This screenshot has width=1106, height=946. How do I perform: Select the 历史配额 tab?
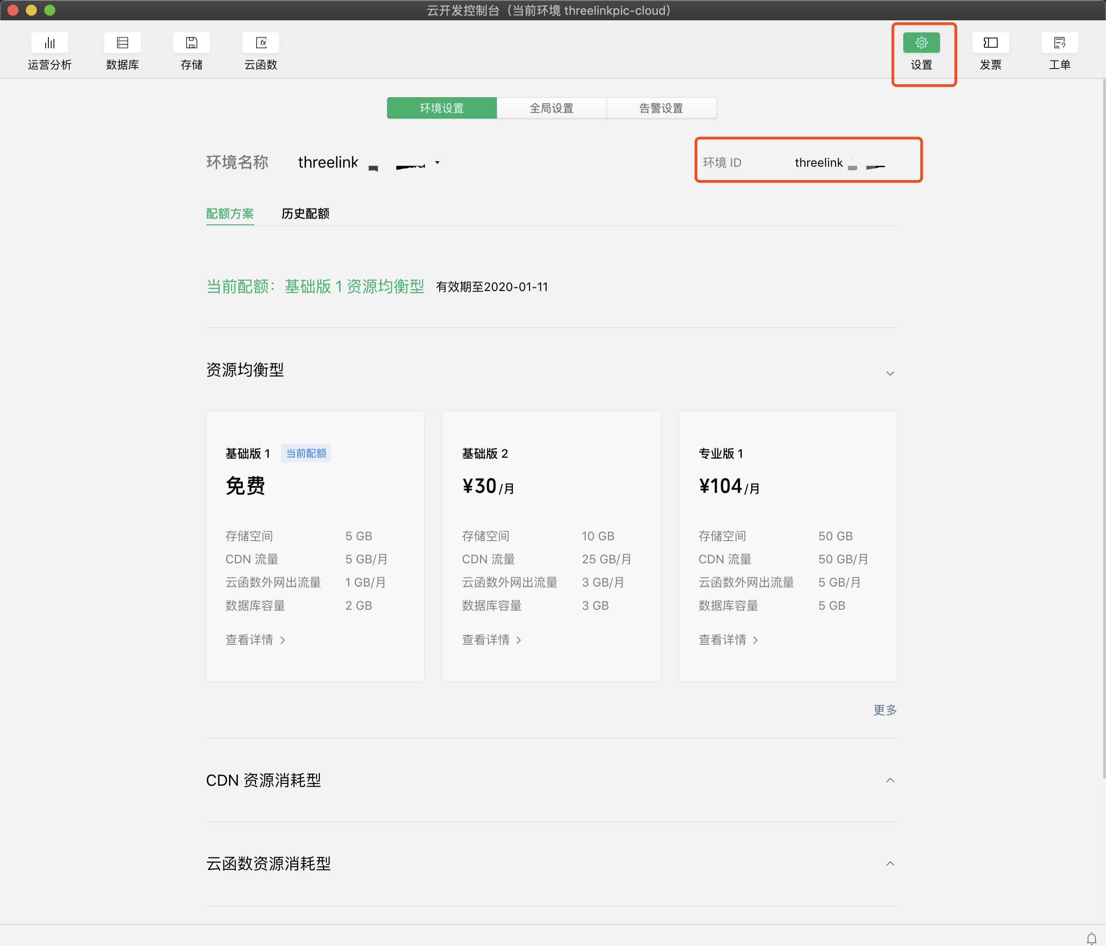click(306, 214)
